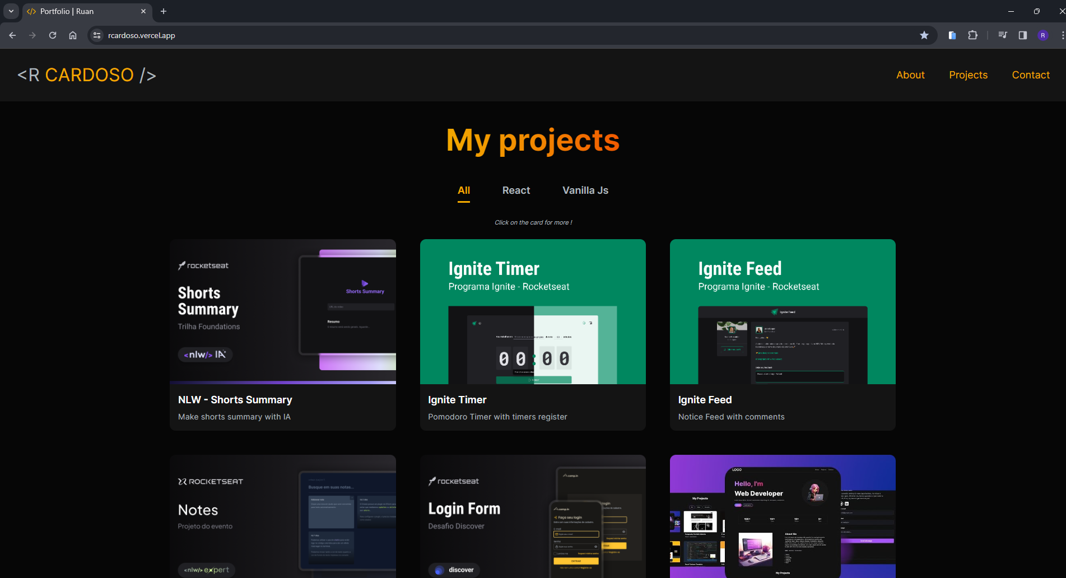Open the media control icon
The image size is (1066, 578).
pos(1003,35)
